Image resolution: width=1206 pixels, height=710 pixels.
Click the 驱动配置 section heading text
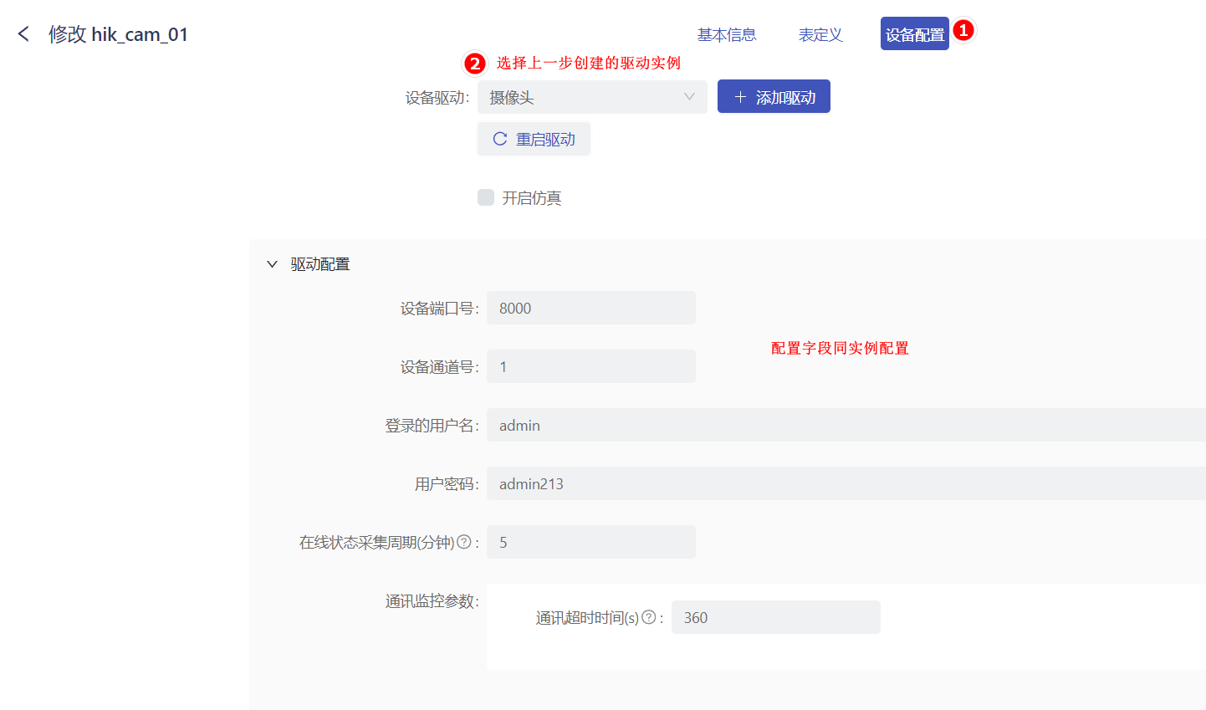[x=320, y=264]
